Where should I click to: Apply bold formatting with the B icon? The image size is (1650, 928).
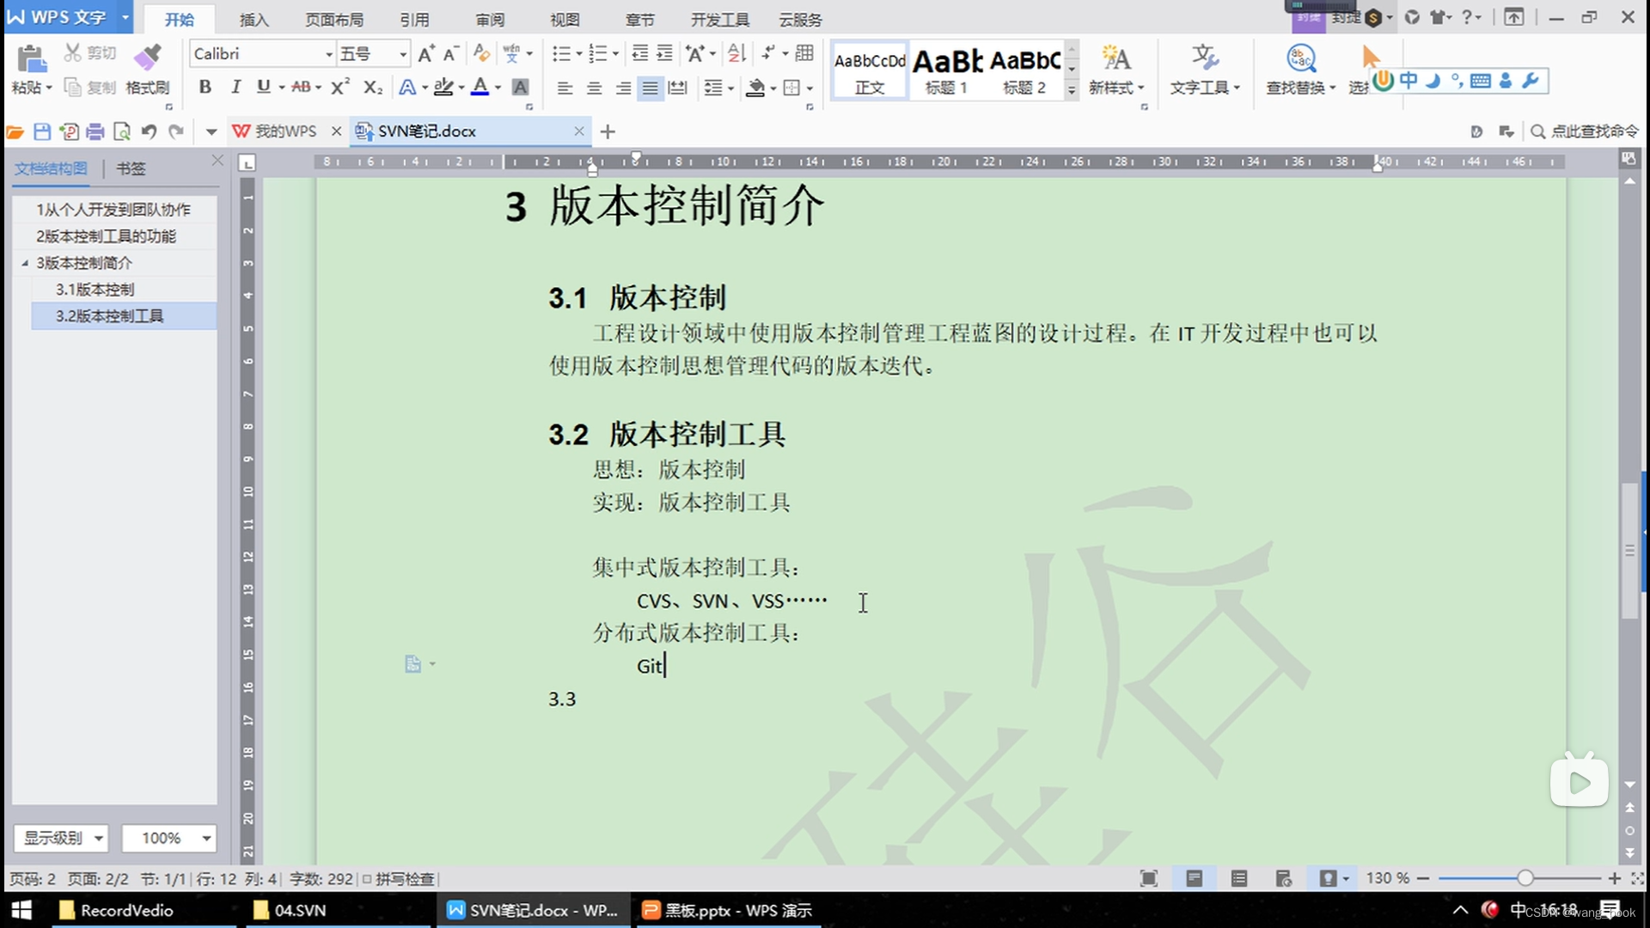(x=204, y=87)
